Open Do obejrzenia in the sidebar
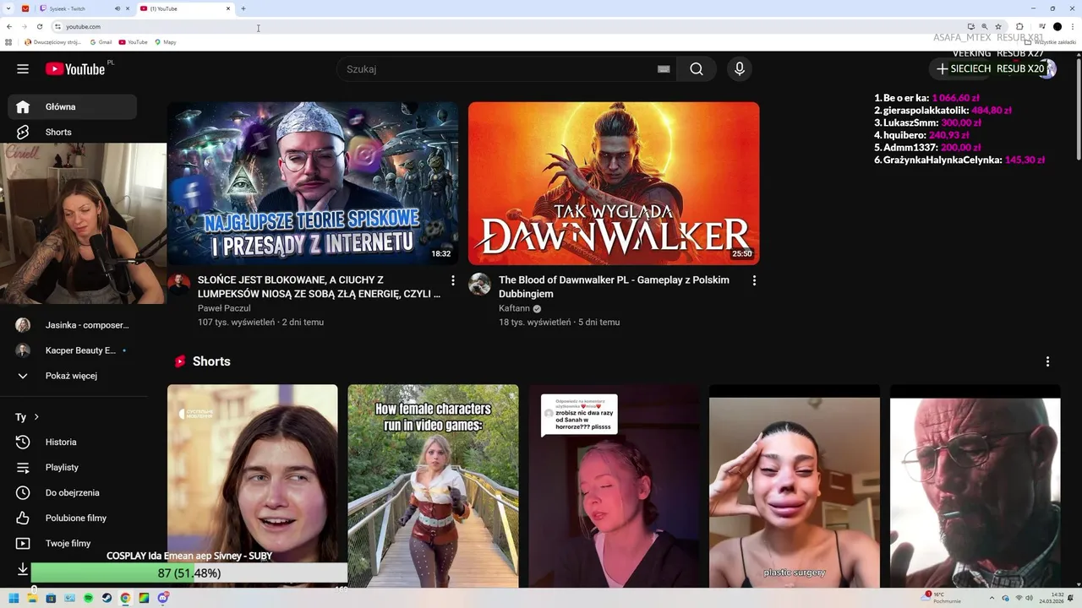This screenshot has width=1082, height=608. tap(72, 493)
